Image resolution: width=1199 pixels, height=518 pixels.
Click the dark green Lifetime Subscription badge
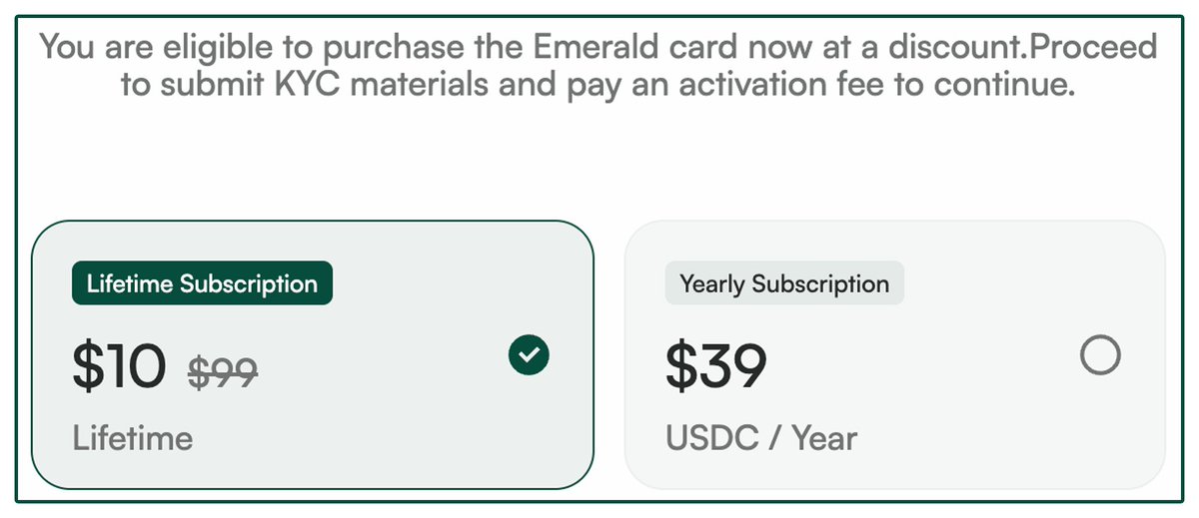point(202,283)
